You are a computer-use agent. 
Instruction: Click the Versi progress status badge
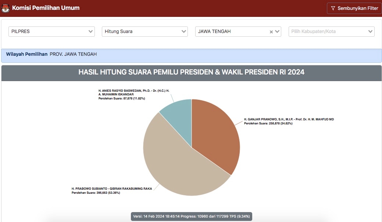pyautogui.click(x=192, y=216)
